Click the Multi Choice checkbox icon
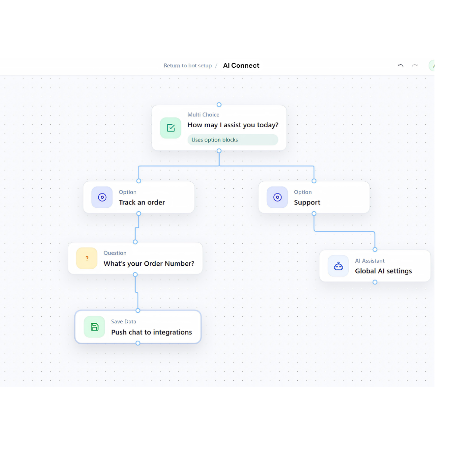The height and width of the screenshot is (465, 465). point(171,128)
